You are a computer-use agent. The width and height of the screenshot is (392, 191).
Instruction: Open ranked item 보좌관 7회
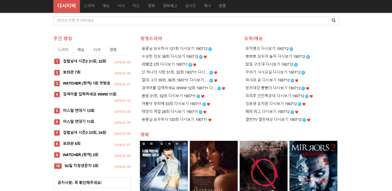72,72
